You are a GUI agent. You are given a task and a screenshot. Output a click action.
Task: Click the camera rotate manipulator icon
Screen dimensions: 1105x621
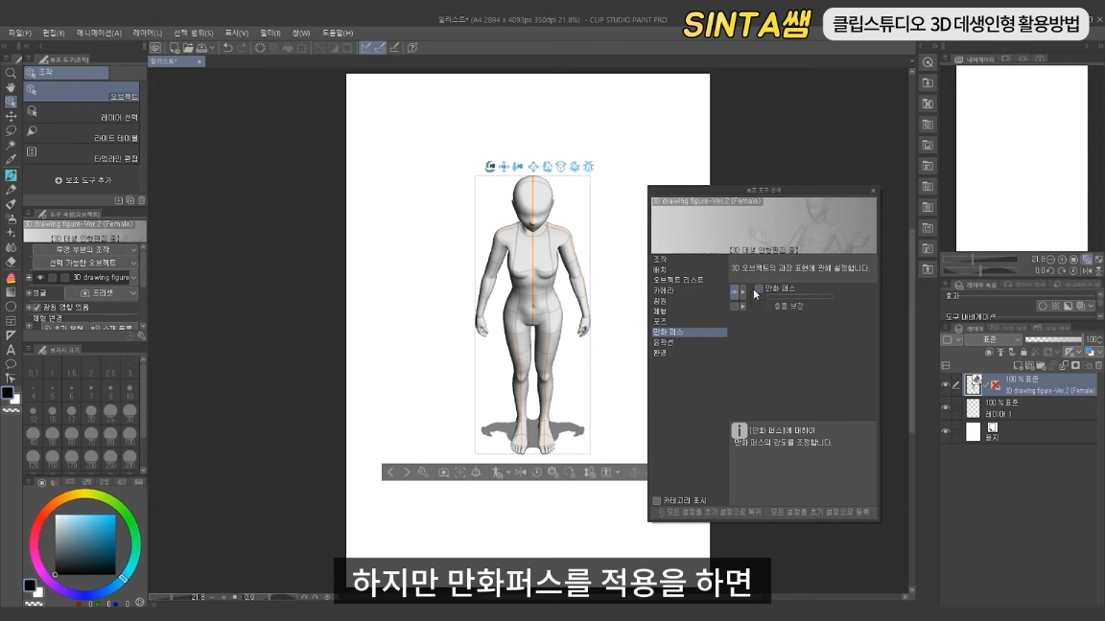pyautogui.click(x=490, y=166)
